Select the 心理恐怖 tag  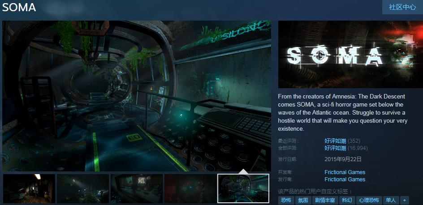[369, 200]
